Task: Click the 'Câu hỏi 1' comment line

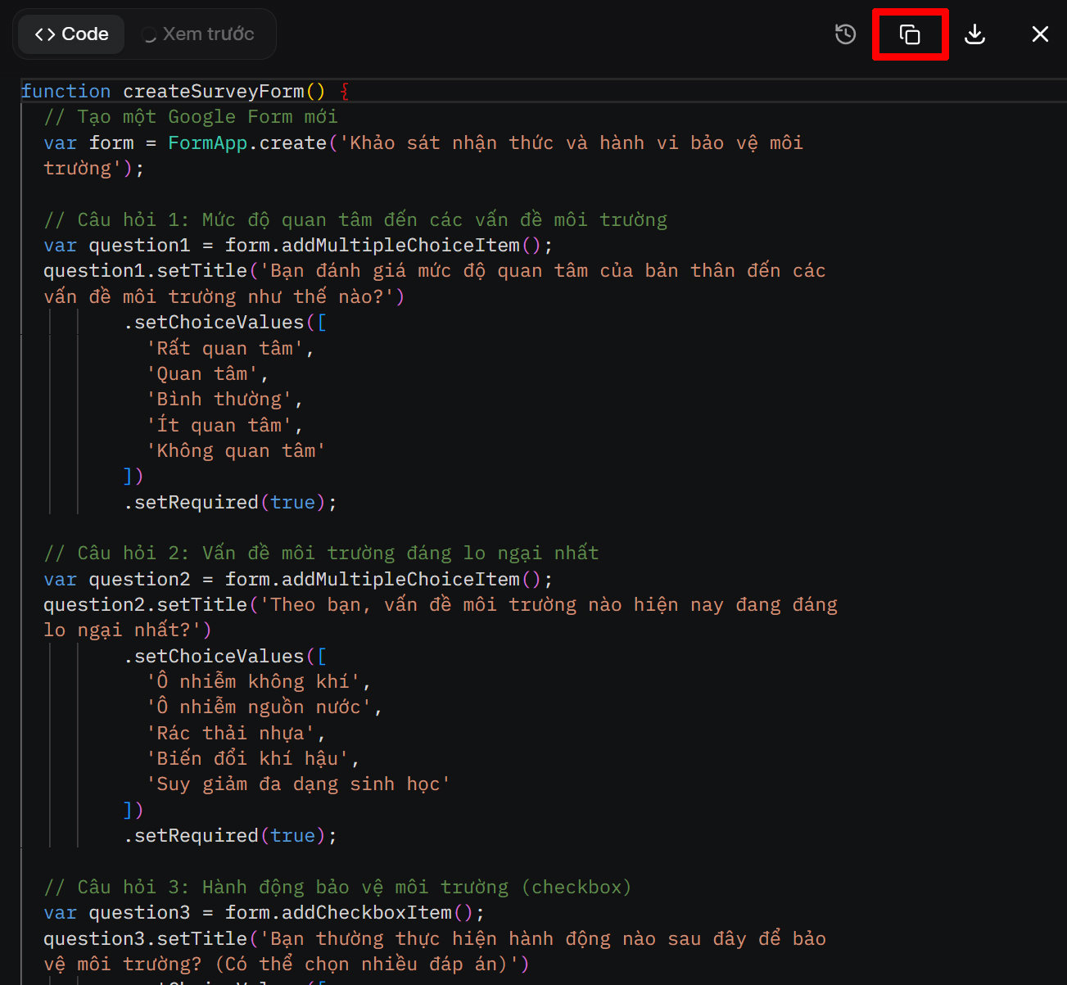Action: pos(355,220)
